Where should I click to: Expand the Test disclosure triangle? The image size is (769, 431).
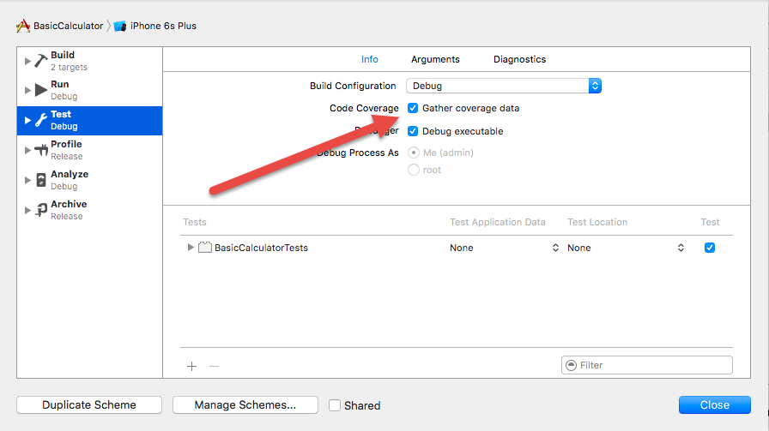pos(27,120)
